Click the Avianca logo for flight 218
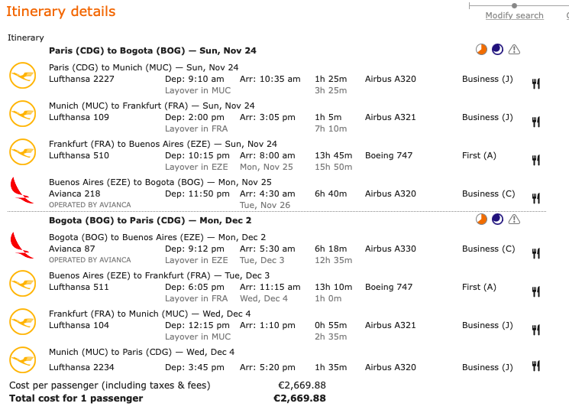 point(23,190)
